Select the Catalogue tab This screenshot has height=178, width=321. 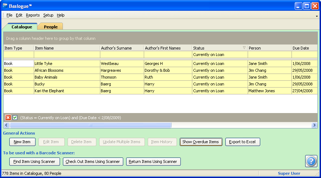[22, 27]
